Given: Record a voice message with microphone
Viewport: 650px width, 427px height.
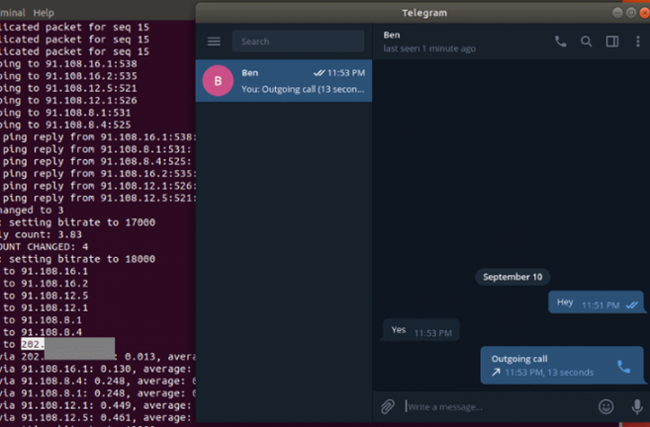Looking at the screenshot, I should pyautogui.click(x=637, y=406).
